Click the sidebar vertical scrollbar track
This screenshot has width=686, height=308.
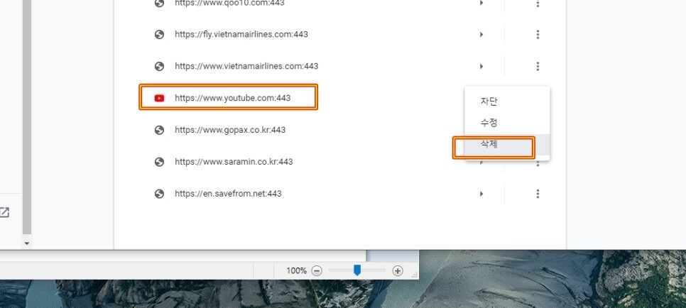27,118
